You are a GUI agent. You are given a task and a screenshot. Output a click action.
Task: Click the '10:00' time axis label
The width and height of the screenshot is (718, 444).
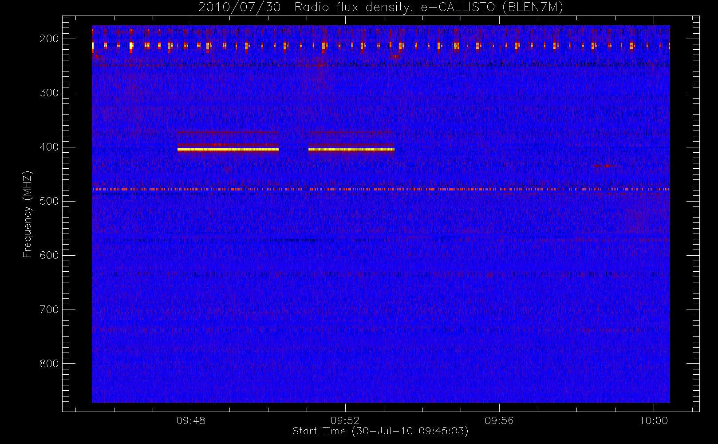coord(653,420)
